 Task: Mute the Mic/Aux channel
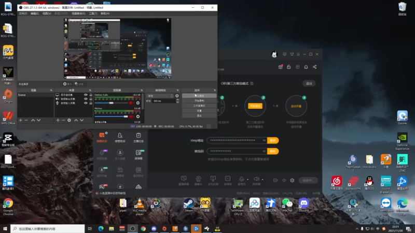pos(131,116)
